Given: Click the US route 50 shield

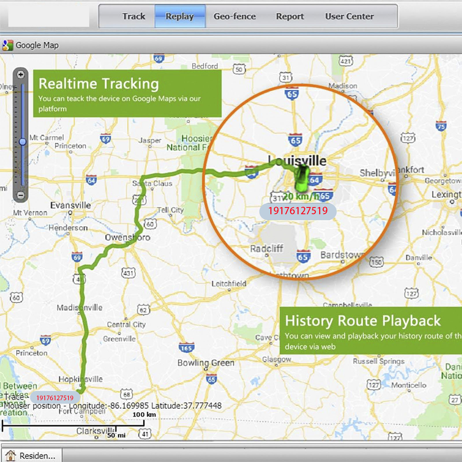Looking at the screenshot, I should pos(239,69).
